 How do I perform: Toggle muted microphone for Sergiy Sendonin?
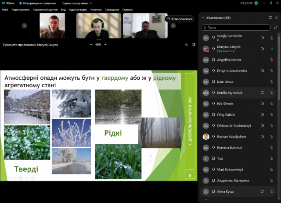click(271, 38)
